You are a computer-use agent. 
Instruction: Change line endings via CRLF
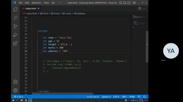coord(124,97)
